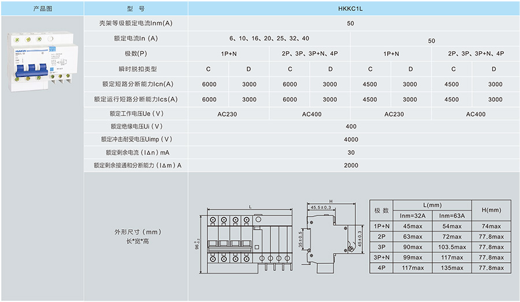Screen dimensions: 520x302
Task: Select the 产品图 column header
Action: (x=42, y=9)
